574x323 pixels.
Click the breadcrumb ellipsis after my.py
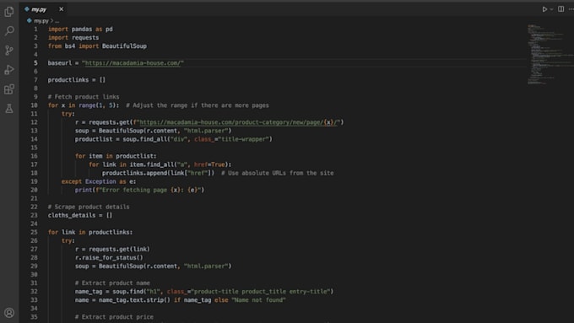57,21
